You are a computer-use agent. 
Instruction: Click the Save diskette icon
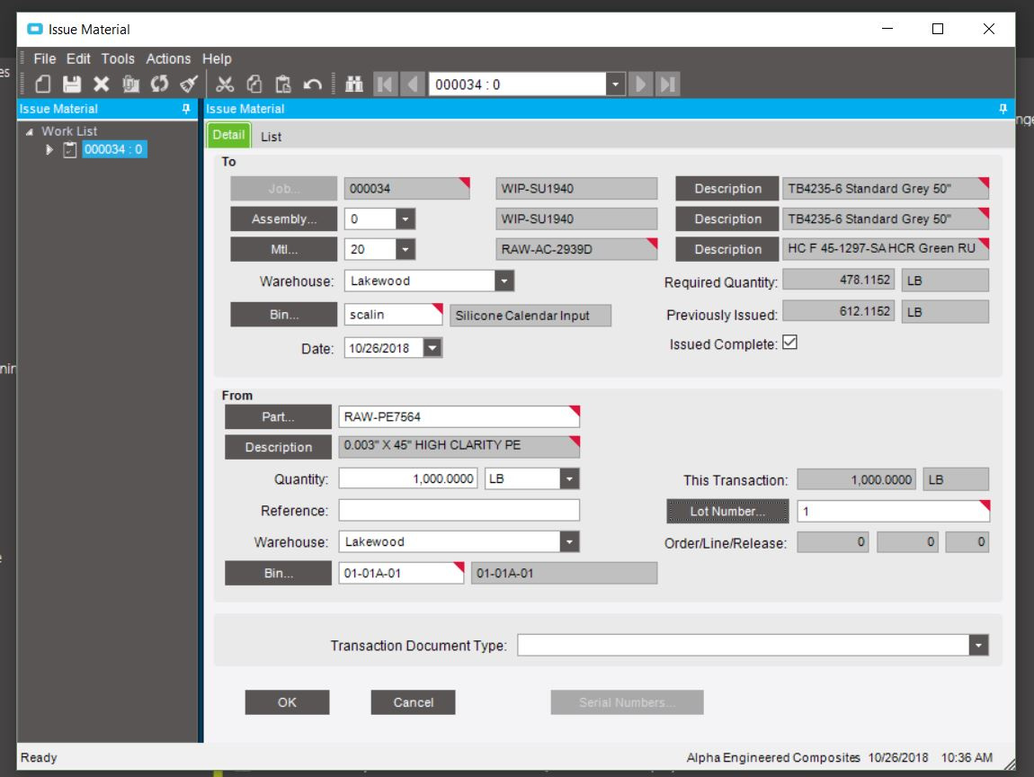(x=72, y=85)
